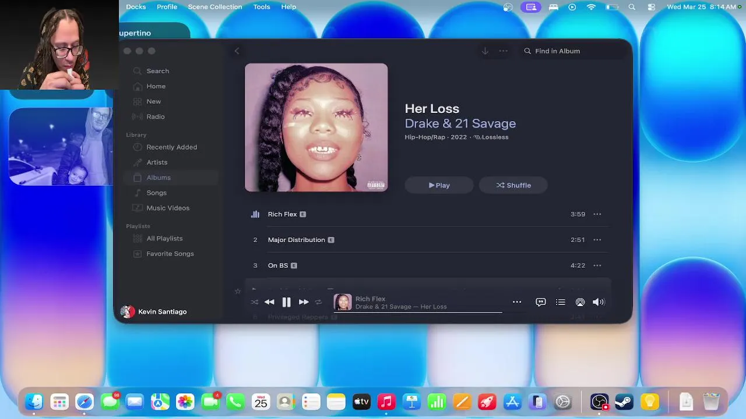This screenshot has width=746, height=419.
Task: Play the Her Loss album
Action: pos(439,185)
